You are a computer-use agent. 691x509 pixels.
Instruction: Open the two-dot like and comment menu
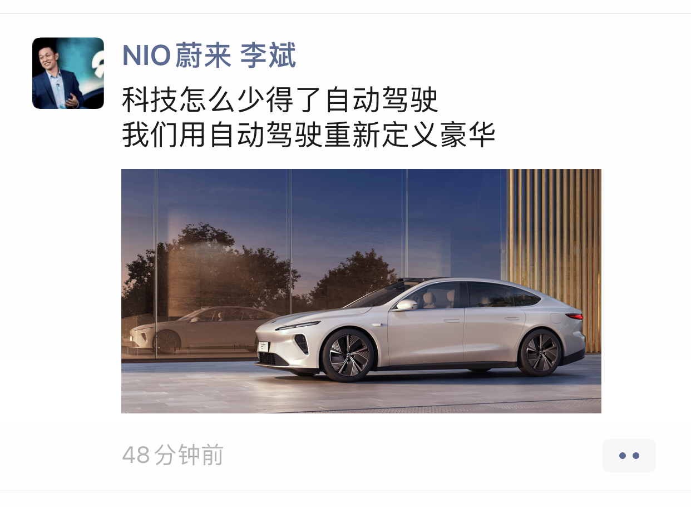click(x=629, y=456)
